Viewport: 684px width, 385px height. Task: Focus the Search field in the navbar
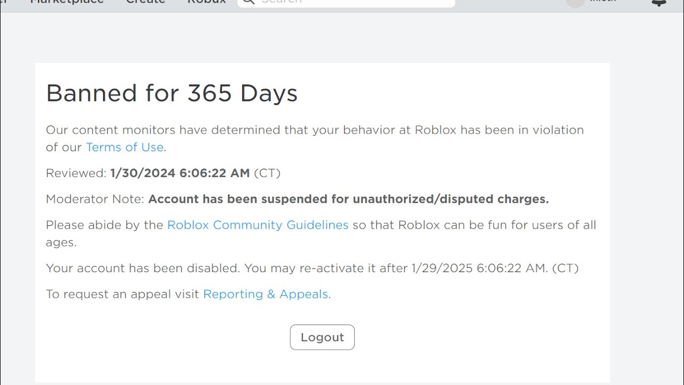tap(346, 2)
